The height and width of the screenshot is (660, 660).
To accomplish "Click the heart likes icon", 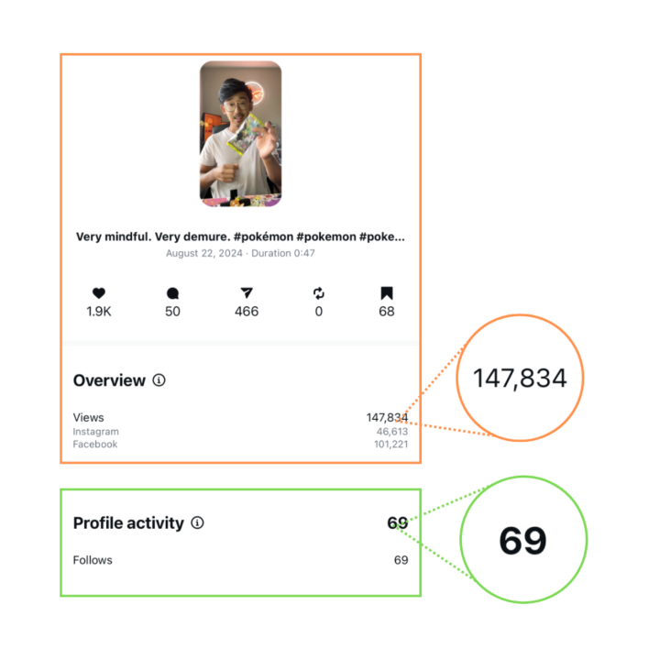I will [x=99, y=293].
